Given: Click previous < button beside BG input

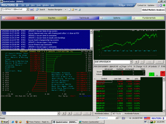Looking at the screenshot, I should (64, 113).
